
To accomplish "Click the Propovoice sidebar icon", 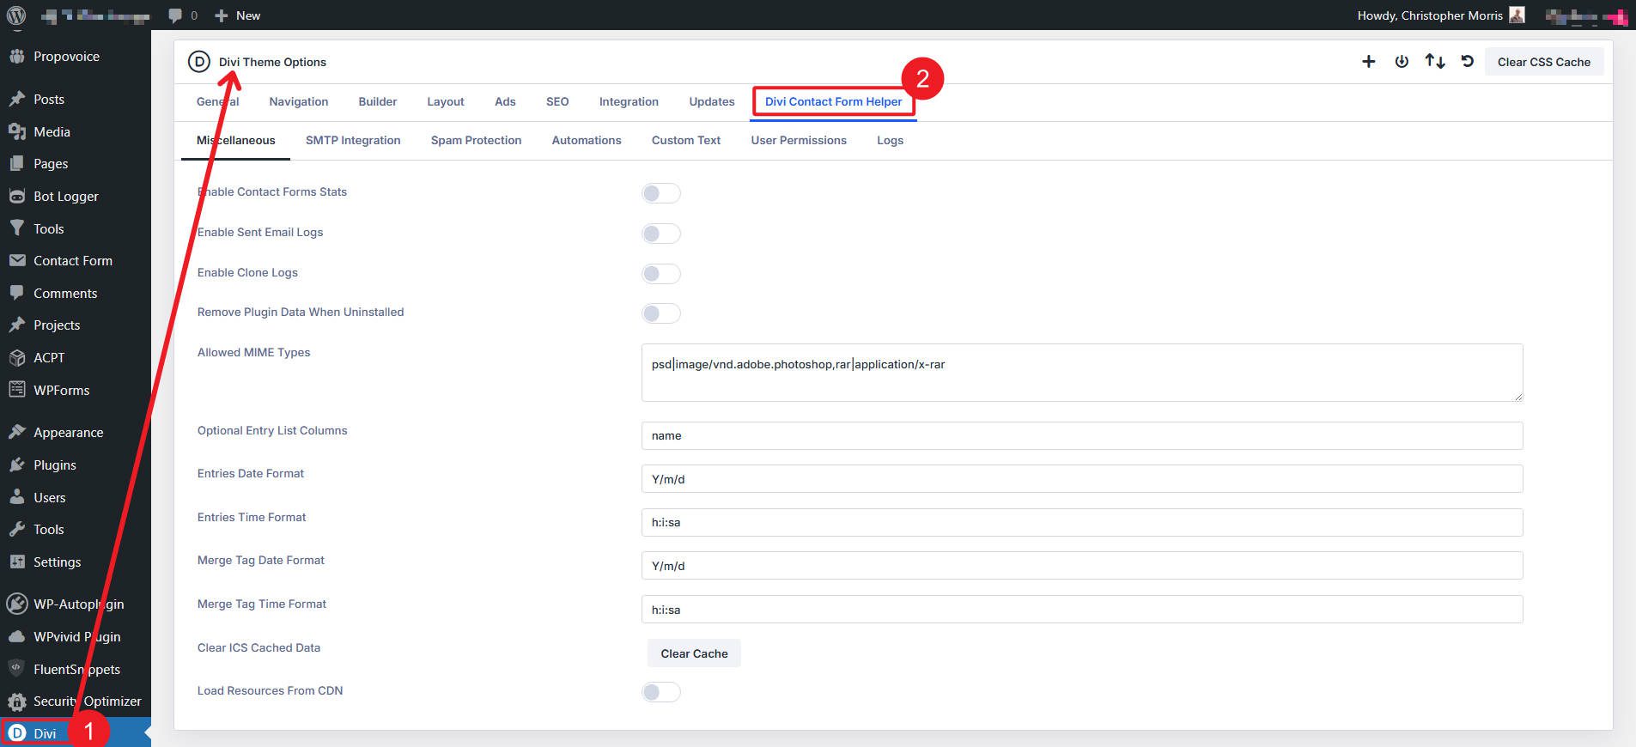I will tap(17, 57).
